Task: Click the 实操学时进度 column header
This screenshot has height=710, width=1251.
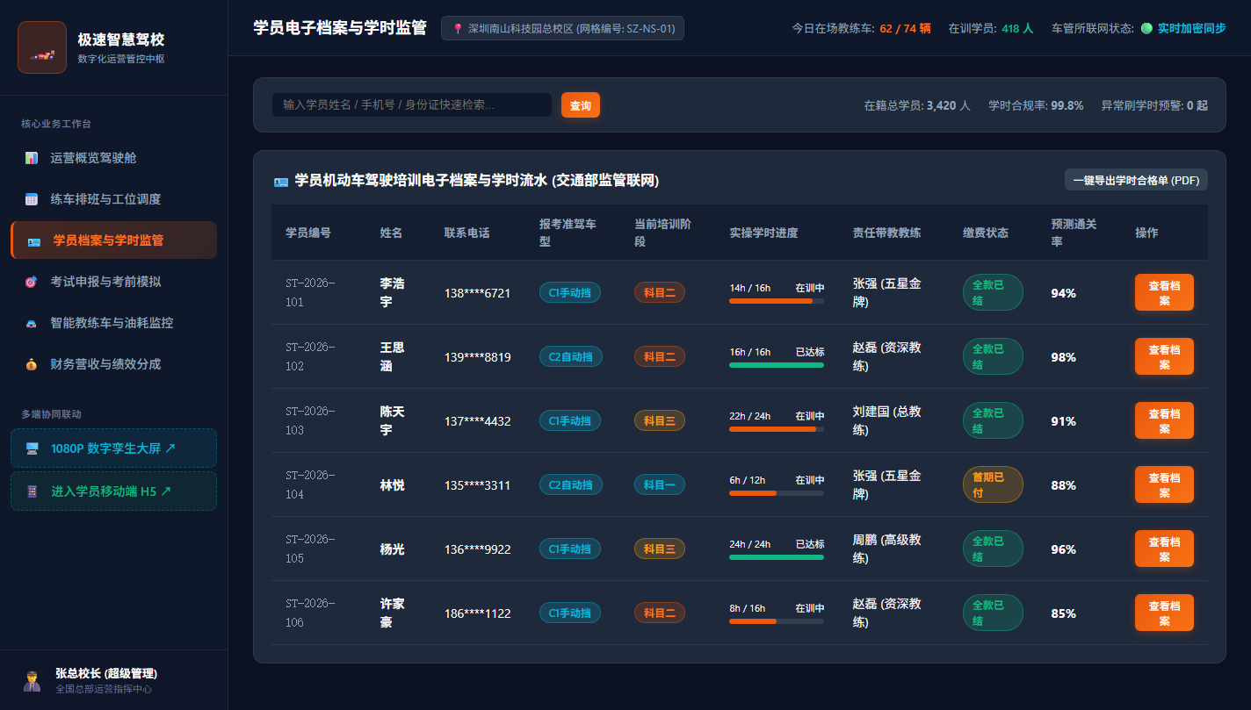Action: 763,233
